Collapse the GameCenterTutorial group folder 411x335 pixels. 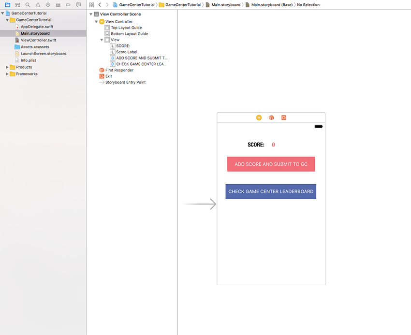(x=7, y=20)
